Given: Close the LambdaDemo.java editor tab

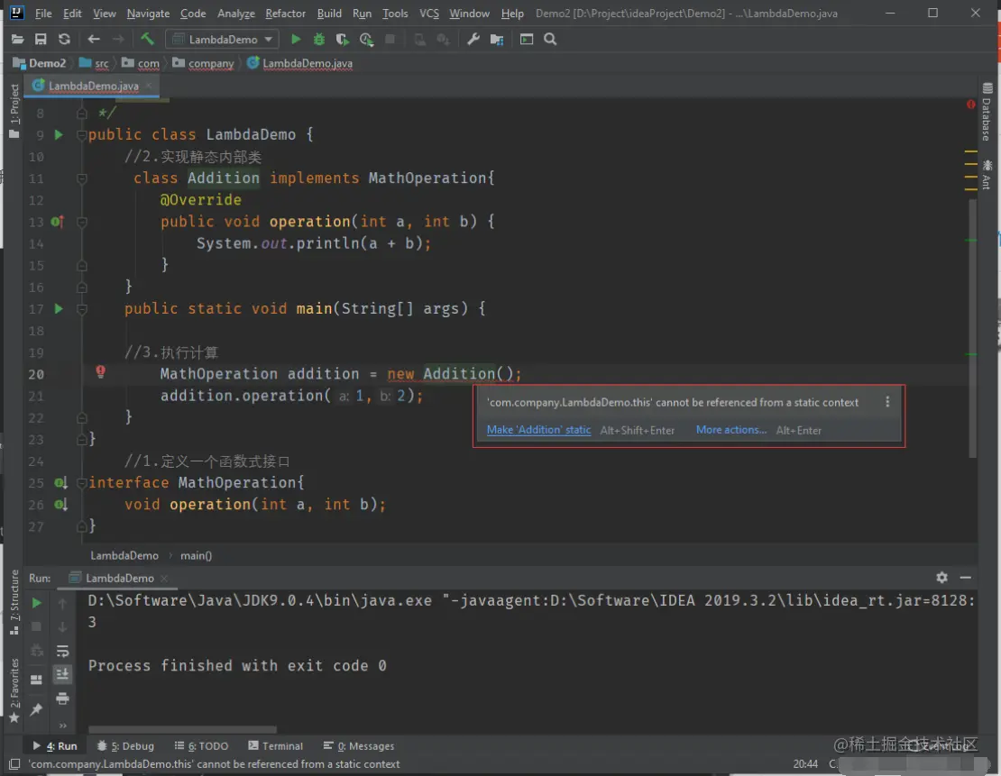Looking at the screenshot, I should tap(149, 85).
